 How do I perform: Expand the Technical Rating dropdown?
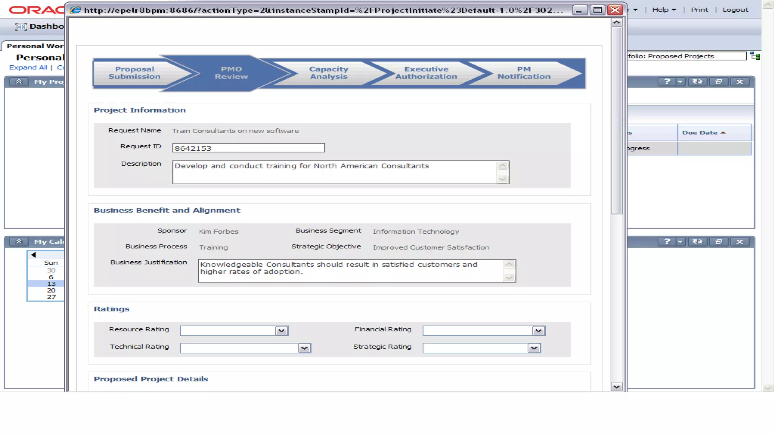coord(304,348)
